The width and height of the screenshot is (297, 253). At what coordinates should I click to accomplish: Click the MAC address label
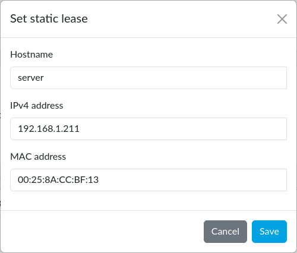point(38,157)
